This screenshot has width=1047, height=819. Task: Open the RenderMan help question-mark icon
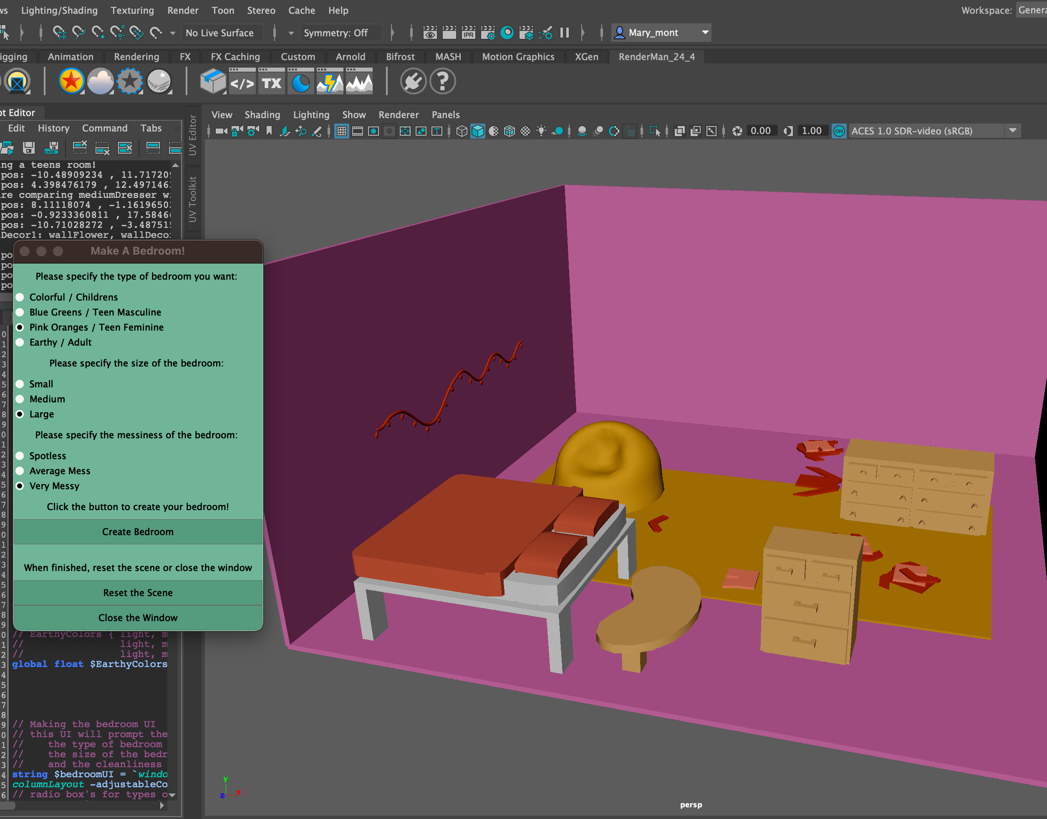(442, 81)
